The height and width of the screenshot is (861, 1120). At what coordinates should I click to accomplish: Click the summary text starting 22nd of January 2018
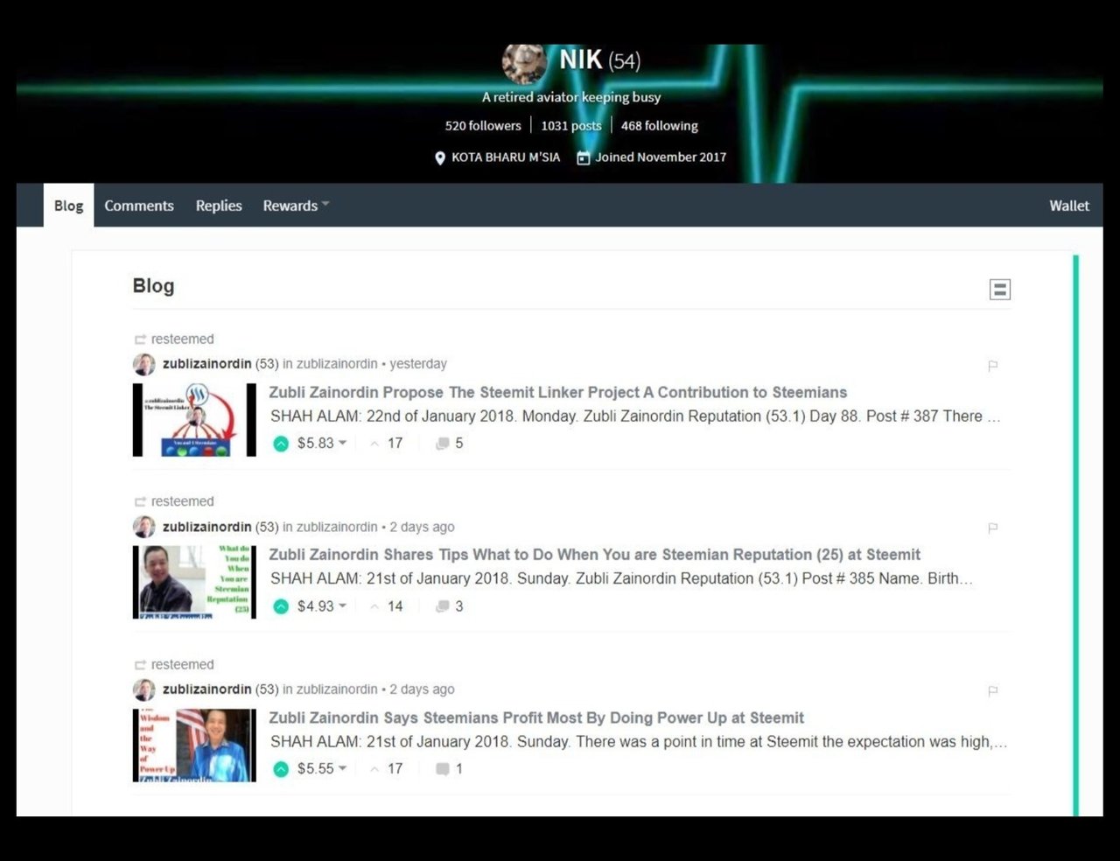(x=635, y=416)
